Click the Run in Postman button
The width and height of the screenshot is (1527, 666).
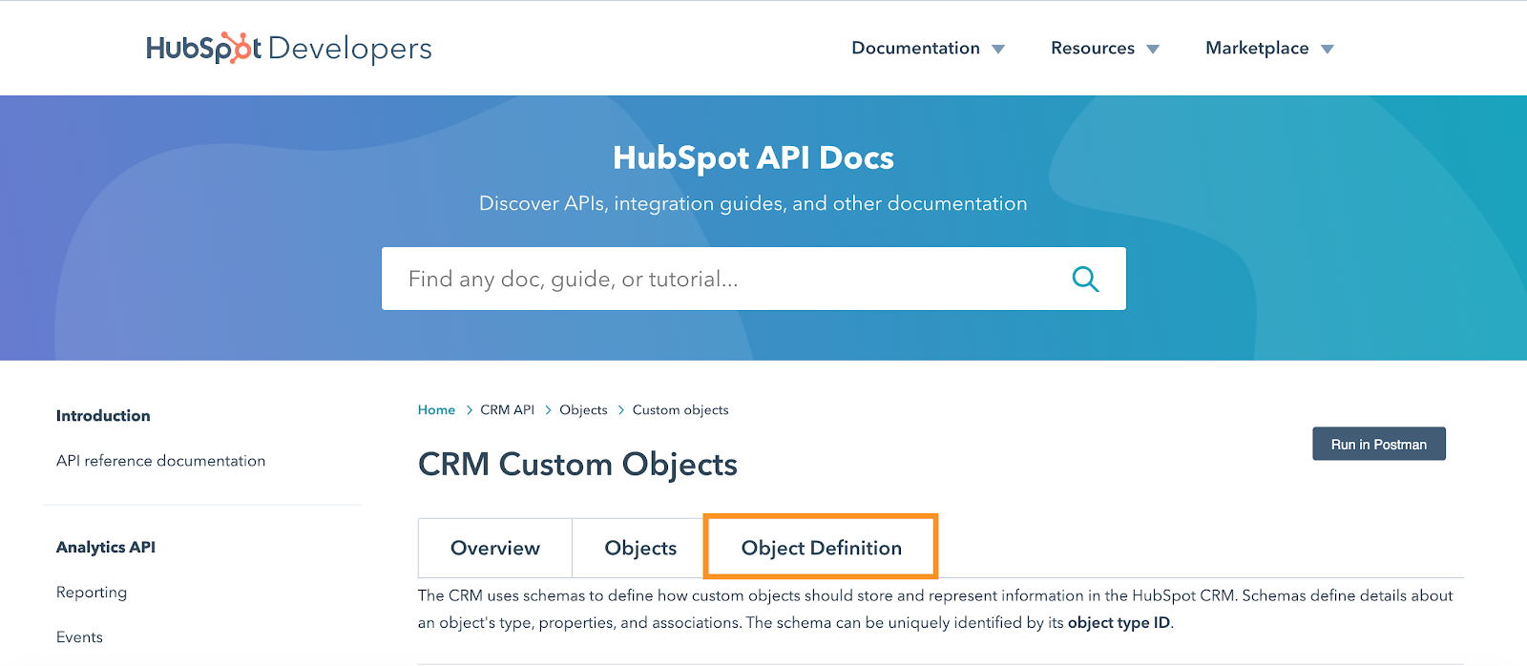pos(1378,444)
